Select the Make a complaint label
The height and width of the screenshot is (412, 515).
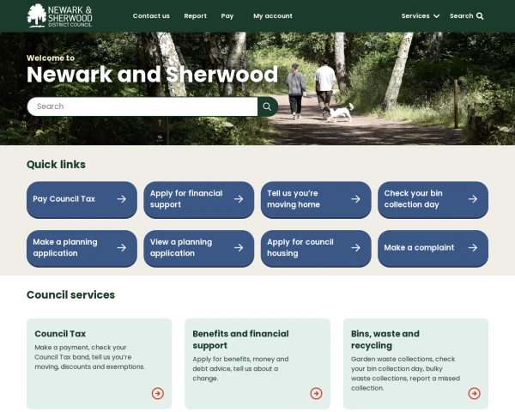tap(419, 248)
